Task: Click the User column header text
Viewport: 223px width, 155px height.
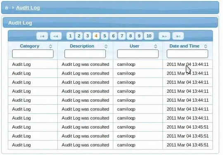Action: click(x=134, y=46)
